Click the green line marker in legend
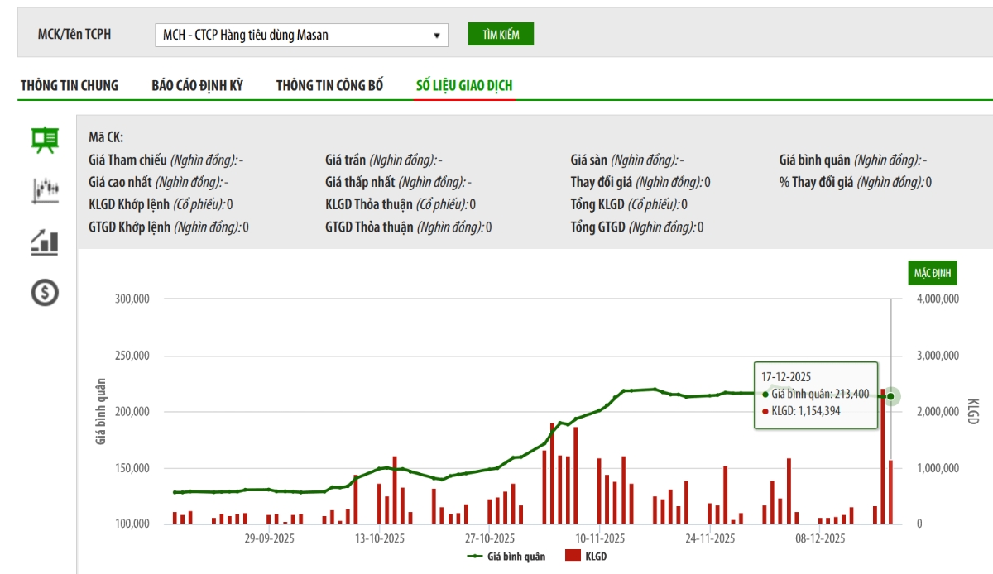Image resolution: width=993 pixels, height=574 pixels. [x=476, y=557]
